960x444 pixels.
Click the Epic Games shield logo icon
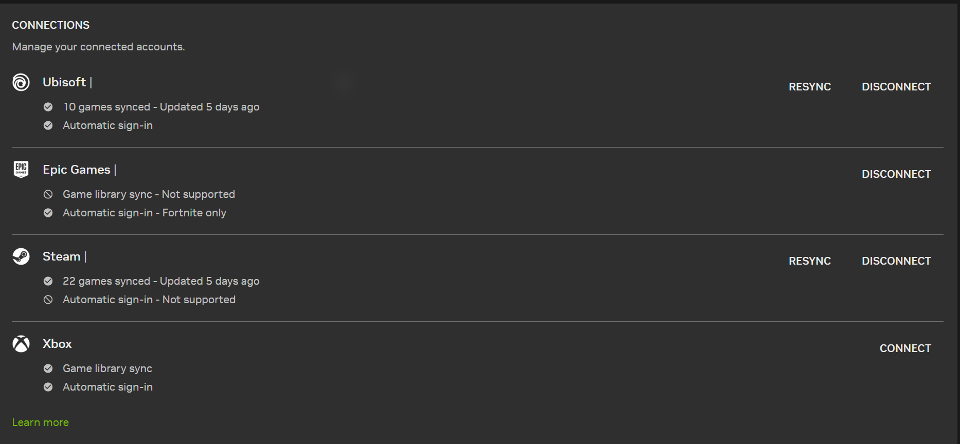point(21,169)
